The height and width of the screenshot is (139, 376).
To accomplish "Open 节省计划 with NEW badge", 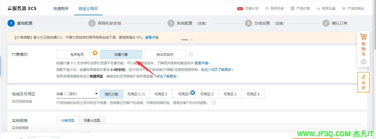I will (248, 9).
